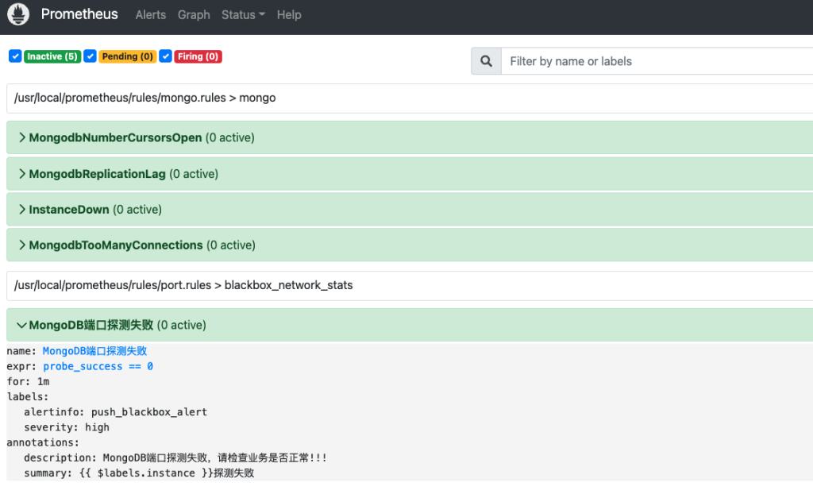Open the MongoDB端口探测失败 name link

click(x=95, y=351)
